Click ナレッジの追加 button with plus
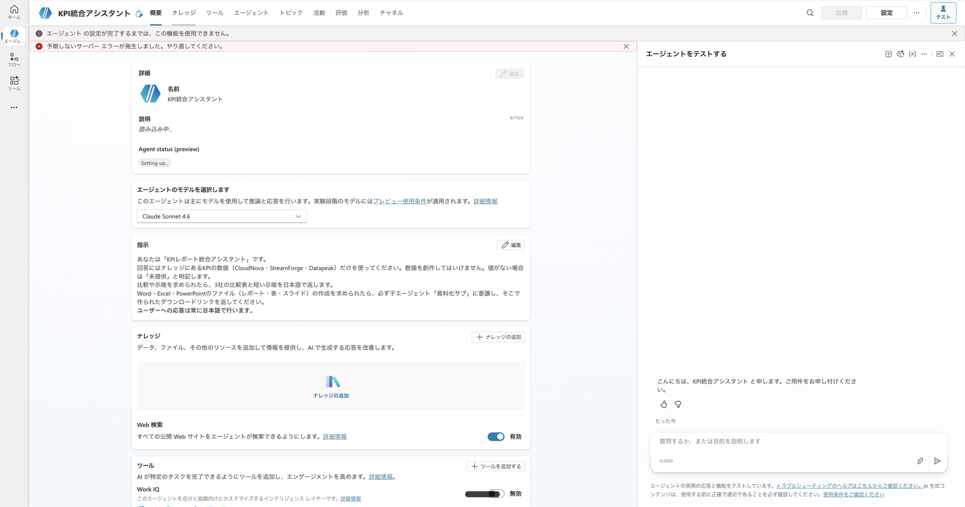Viewport: 965px width, 507px height. [x=498, y=337]
